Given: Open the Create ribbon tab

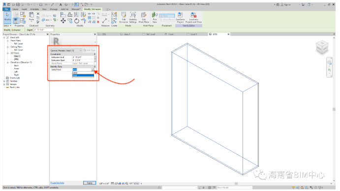Looking at the screenshot, I should (x=15, y=9).
